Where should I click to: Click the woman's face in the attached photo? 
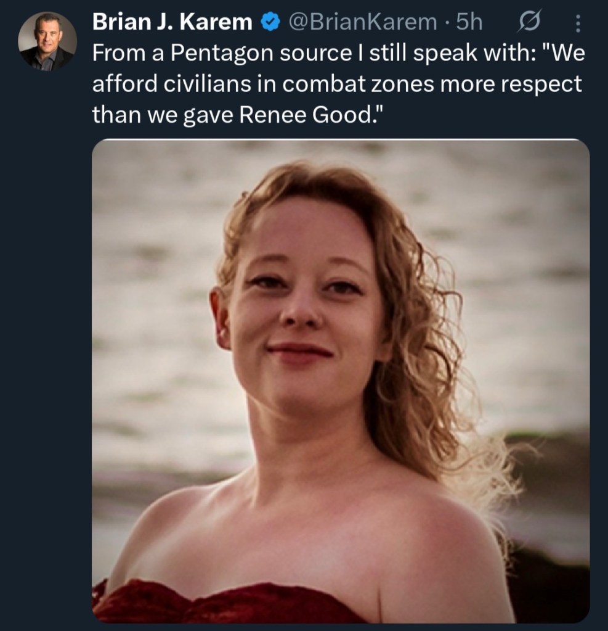pyautogui.click(x=302, y=308)
